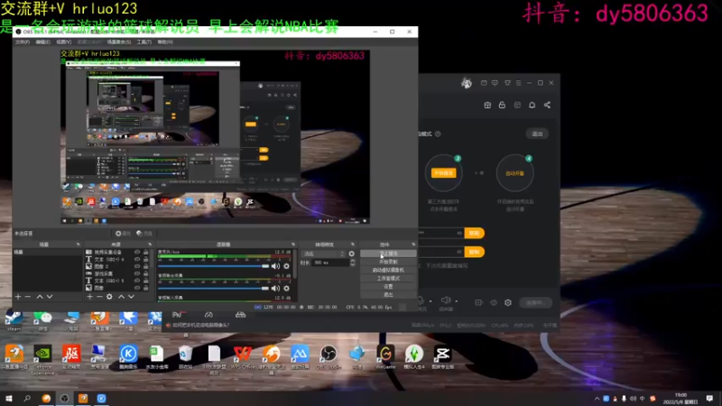
Task: Click 开始录制 in OBS controls
Action: tap(388, 262)
